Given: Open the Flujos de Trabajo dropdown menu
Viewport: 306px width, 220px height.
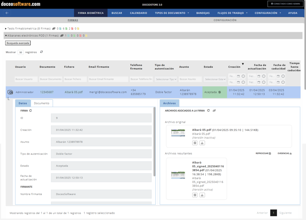Looking at the screenshot, I should point(232,13).
